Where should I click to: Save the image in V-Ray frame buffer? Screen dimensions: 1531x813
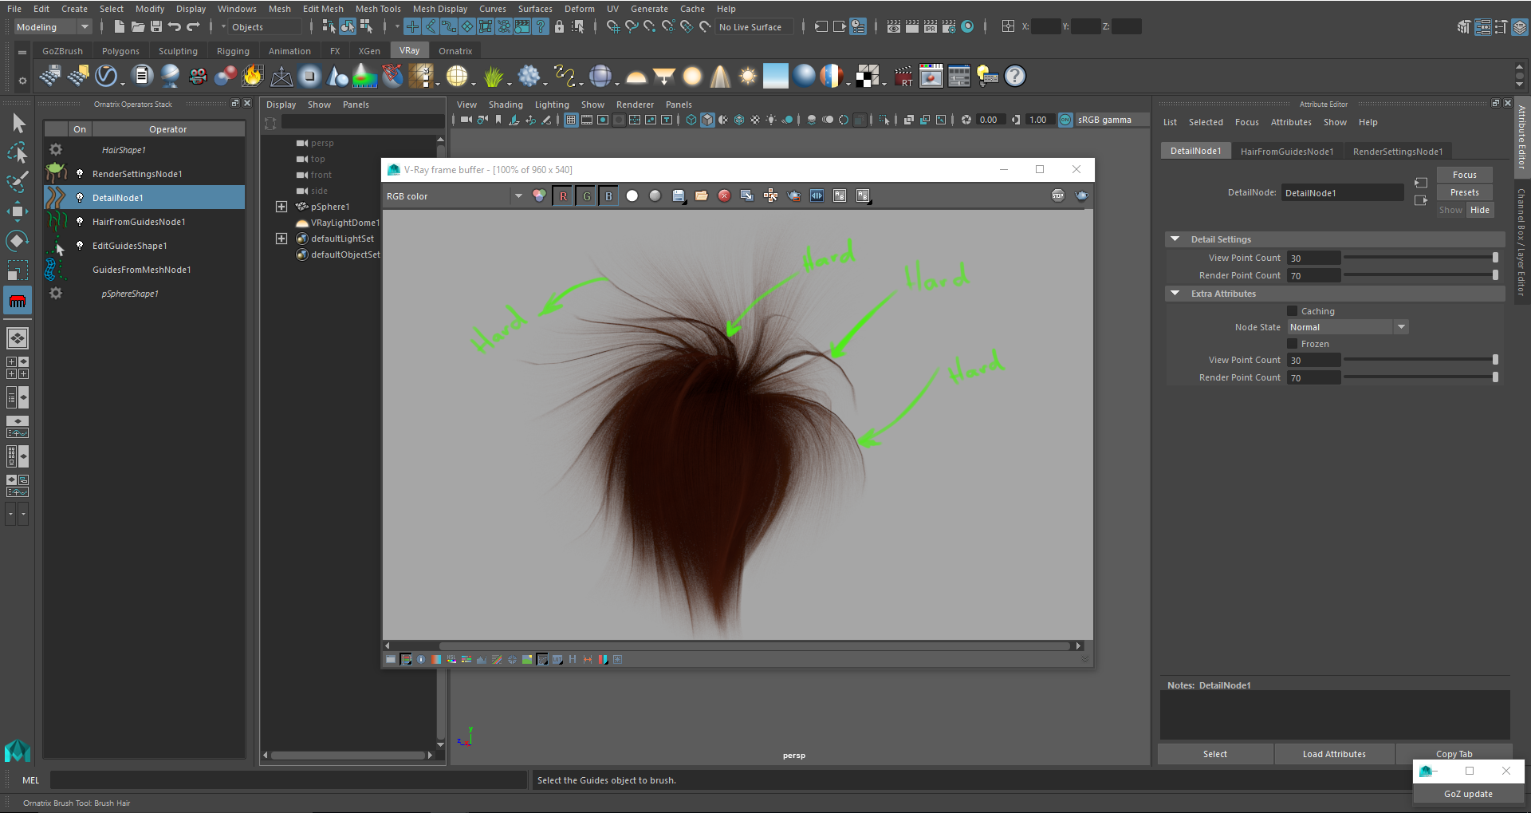pos(678,196)
